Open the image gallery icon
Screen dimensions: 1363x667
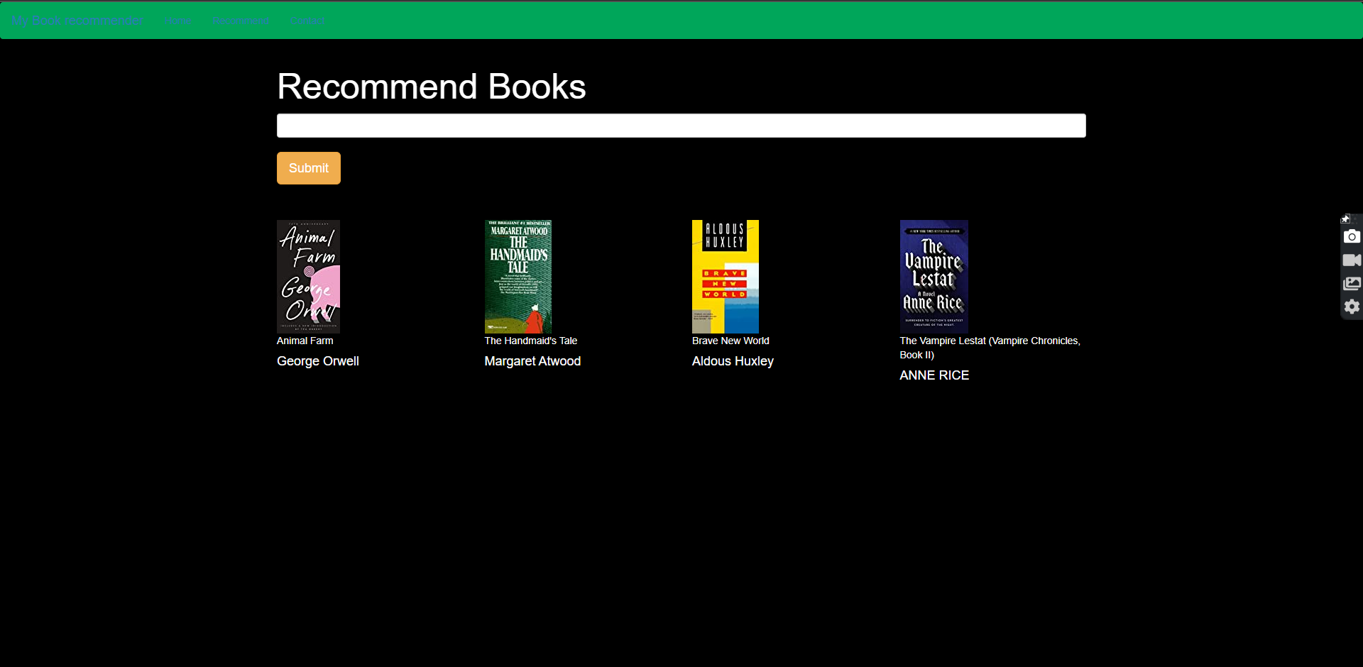point(1352,284)
